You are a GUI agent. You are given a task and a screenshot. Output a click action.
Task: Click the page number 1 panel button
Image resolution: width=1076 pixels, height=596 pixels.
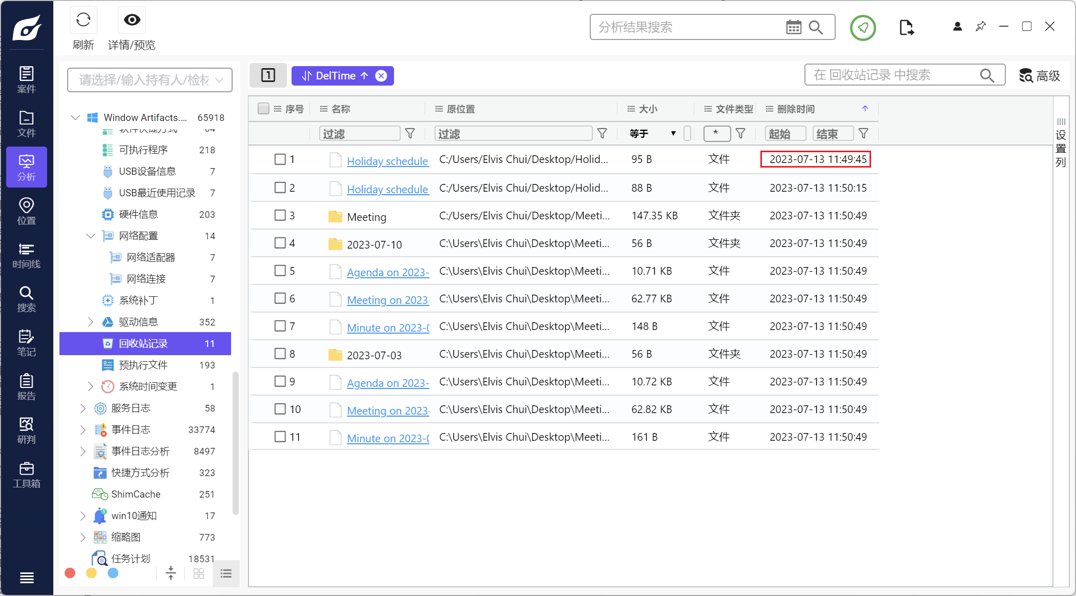point(268,75)
